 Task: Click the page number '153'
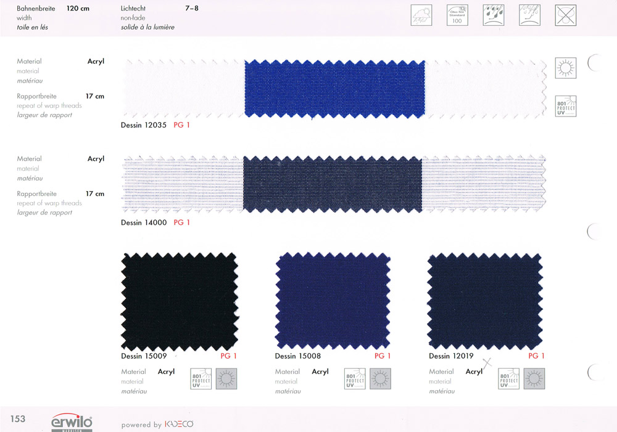click(18, 419)
